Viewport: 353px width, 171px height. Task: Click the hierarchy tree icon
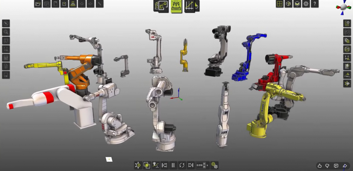(x=73, y=4)
